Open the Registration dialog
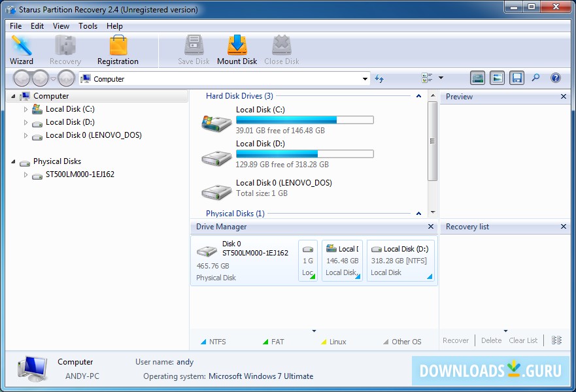 [118, 50]
